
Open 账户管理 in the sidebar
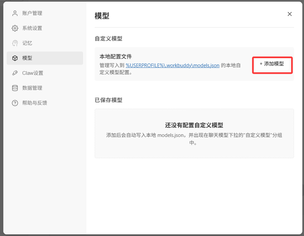[x=45, y=13]
